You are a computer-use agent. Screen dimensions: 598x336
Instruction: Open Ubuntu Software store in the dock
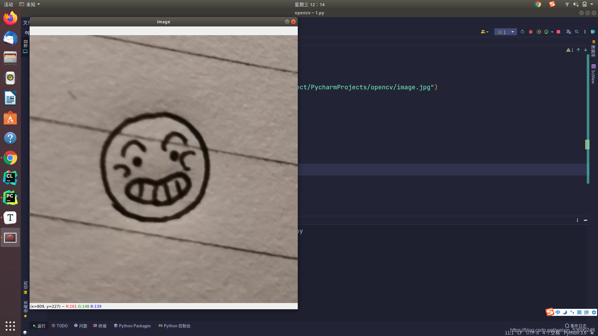[10, 118]
